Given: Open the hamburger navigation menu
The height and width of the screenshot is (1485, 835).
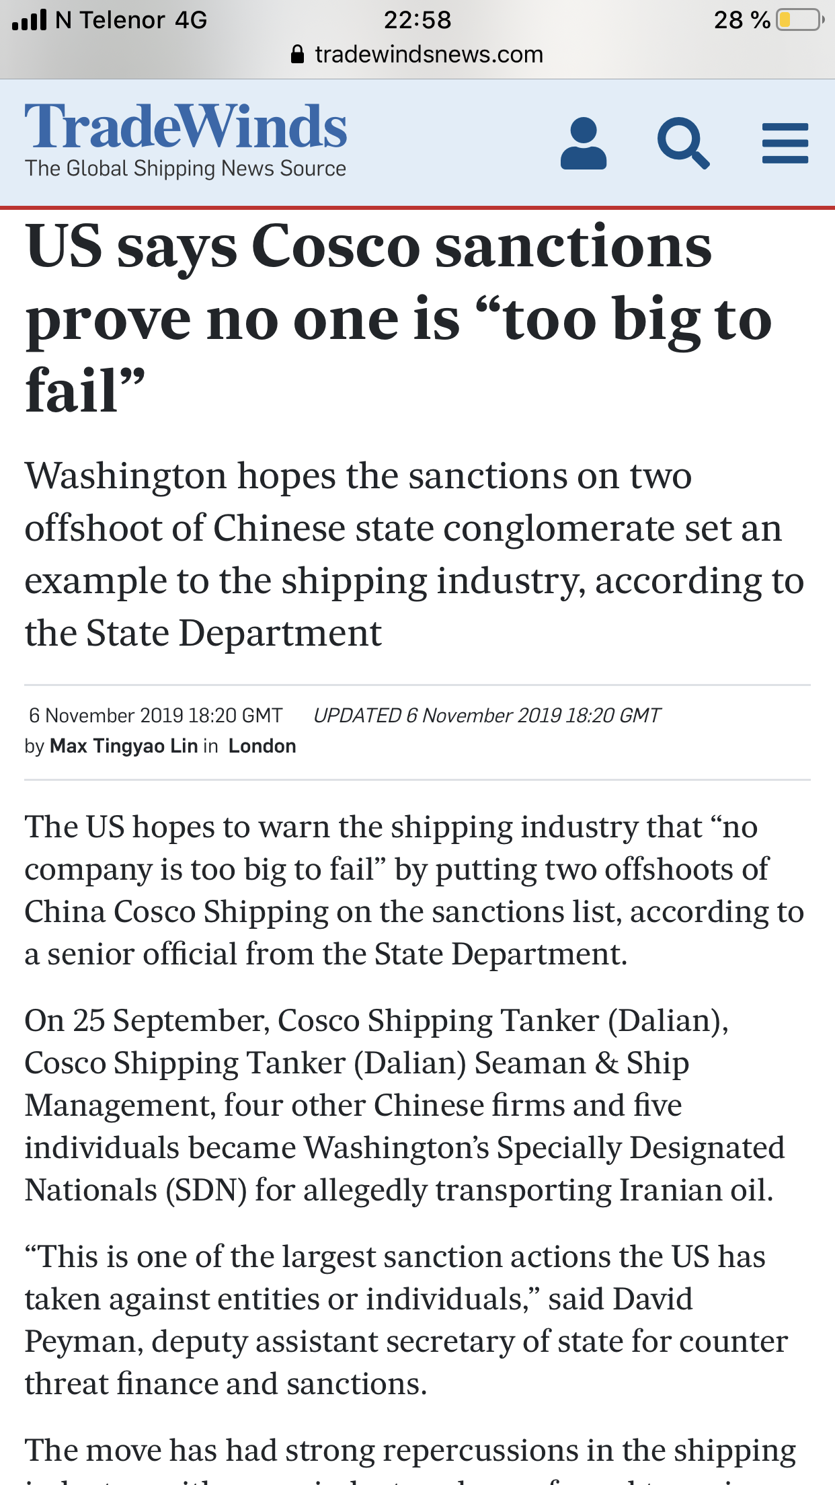Looking at the screenshot, I should click(x=785, y=143).
